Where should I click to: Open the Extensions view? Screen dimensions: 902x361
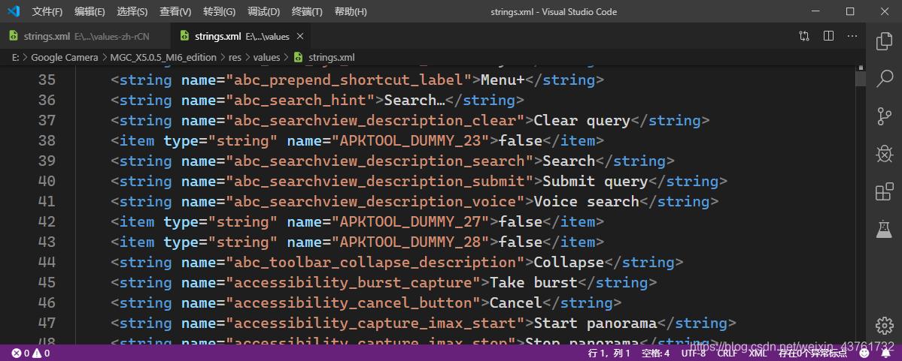[884, 191]
